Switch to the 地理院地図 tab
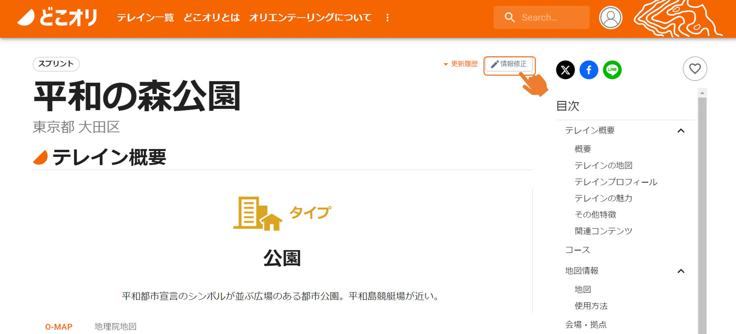This screenshot has width=736, height=334. click(x=115, y=327)
